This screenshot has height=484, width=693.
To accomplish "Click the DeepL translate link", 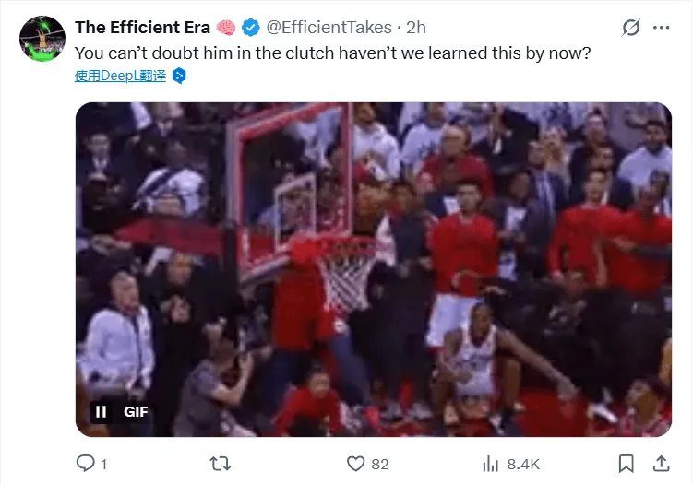I will pos(120,76).
